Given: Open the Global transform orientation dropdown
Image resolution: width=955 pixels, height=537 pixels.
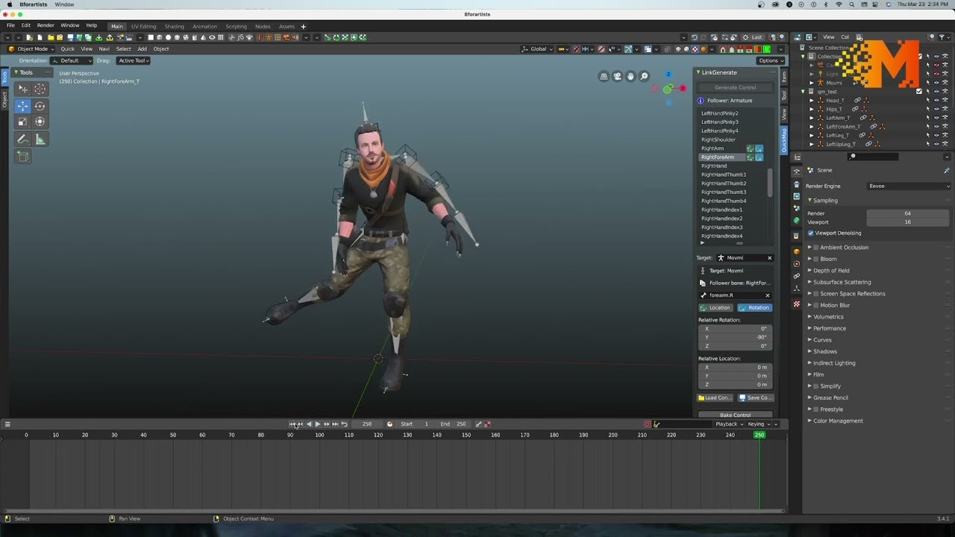Looking at the screenshot, I should tap(537, 49).
